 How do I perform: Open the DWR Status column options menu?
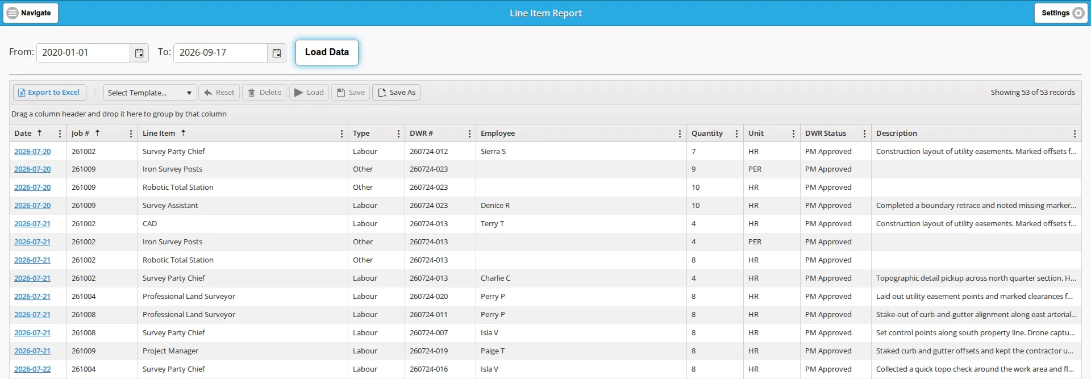pyautogui.click(x=864, y=134)
